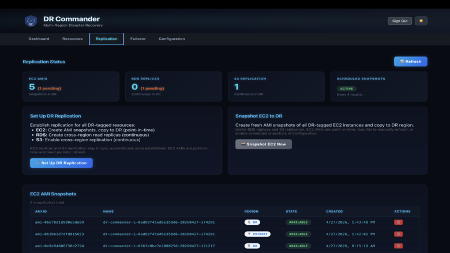Delete snapshot ami-06678d1d980e5da89
This screenshot has height=253, width=450.
[398, 222]
